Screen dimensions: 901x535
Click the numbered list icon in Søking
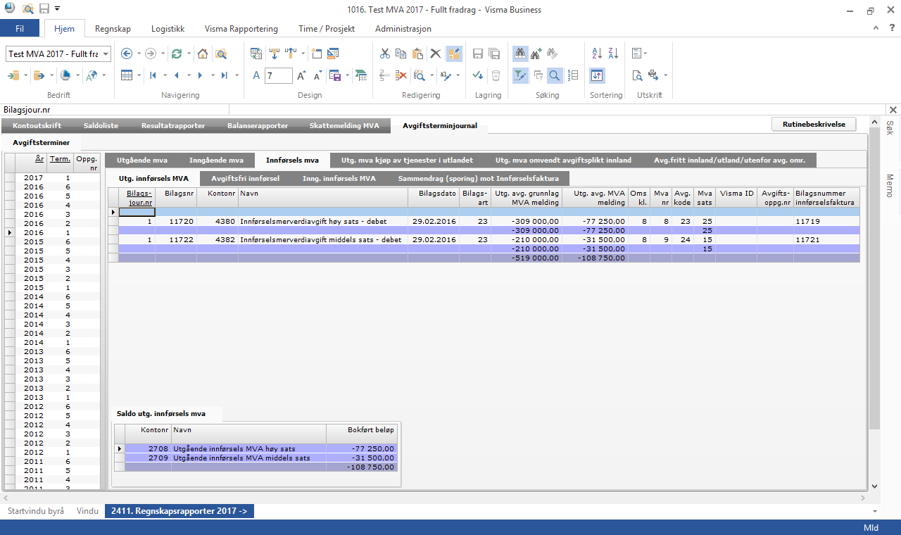573,75
